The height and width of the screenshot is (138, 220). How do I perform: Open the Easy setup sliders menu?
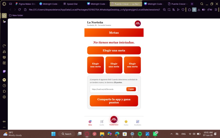[x=216, y=10]
